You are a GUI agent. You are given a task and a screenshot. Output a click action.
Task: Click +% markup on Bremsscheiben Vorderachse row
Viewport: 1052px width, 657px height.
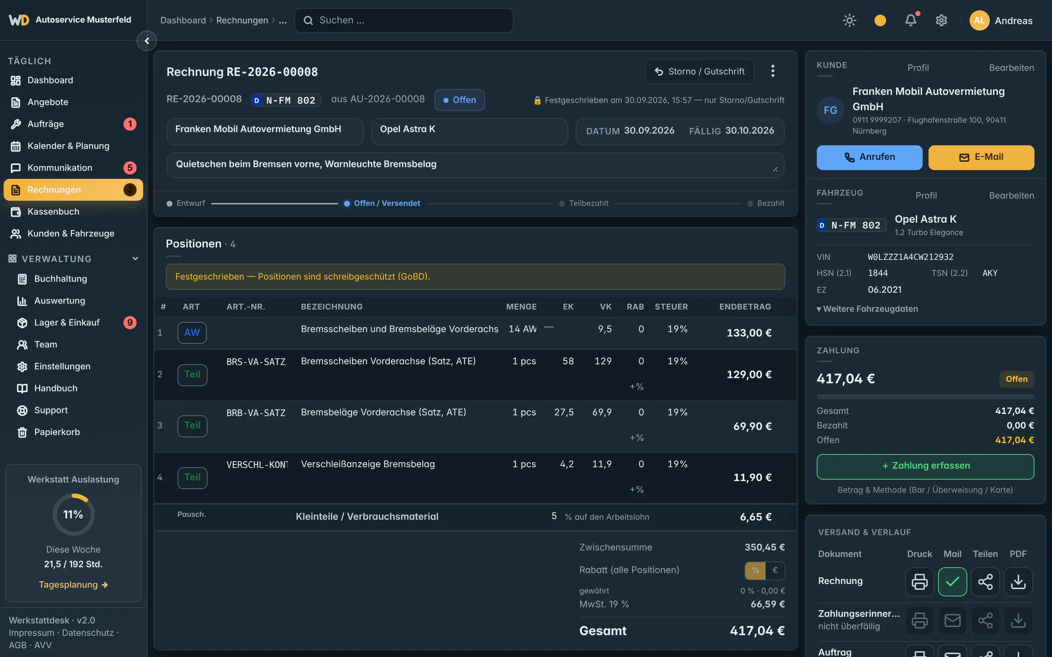tap(636, 386)
